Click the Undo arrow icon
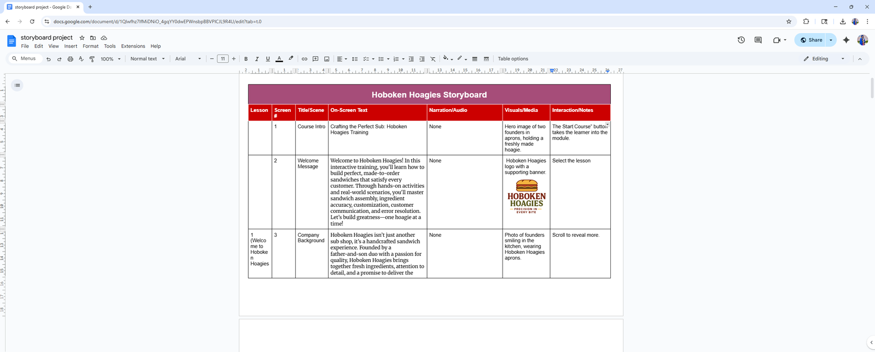875x352 pixels. coord(49,59)
